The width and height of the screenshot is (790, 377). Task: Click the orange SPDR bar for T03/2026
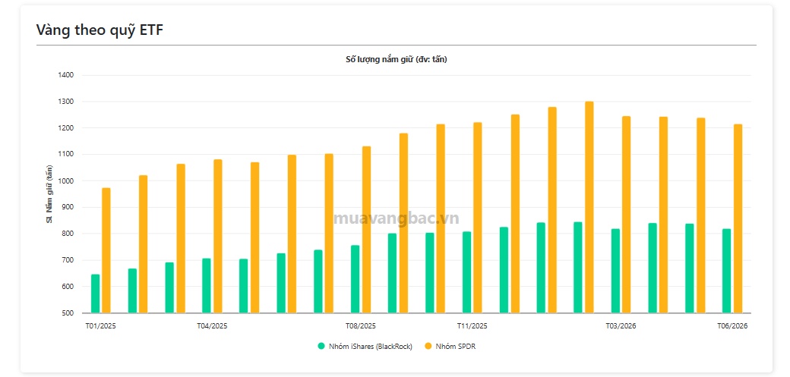click(x=626, y=215)
